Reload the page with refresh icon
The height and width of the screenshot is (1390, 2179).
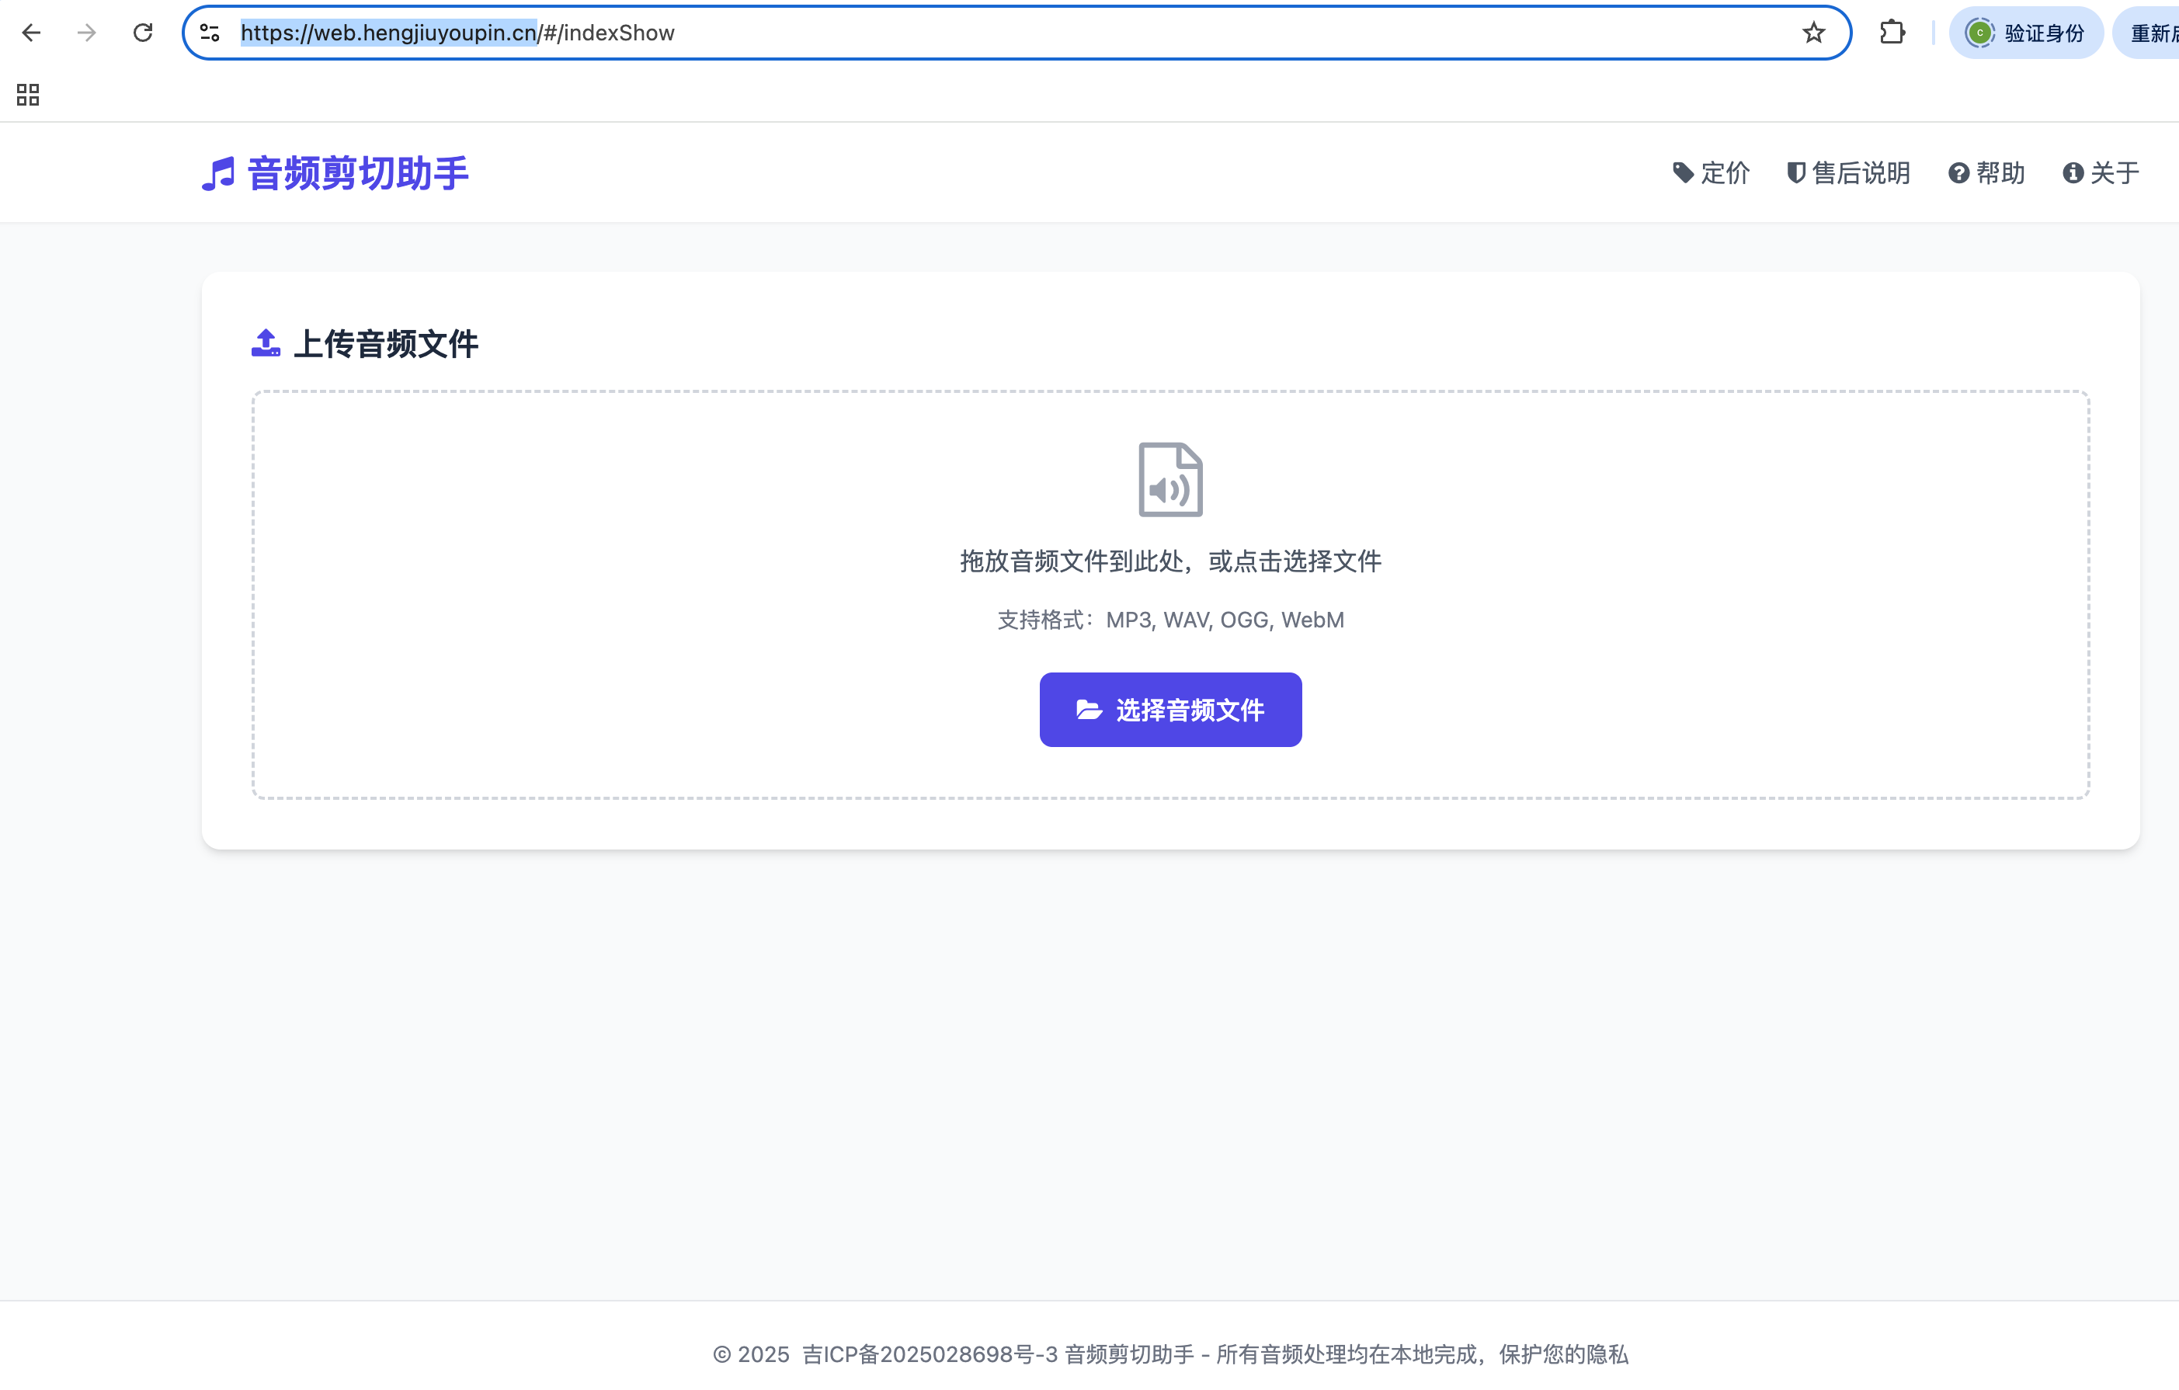(x=143, y=33)
